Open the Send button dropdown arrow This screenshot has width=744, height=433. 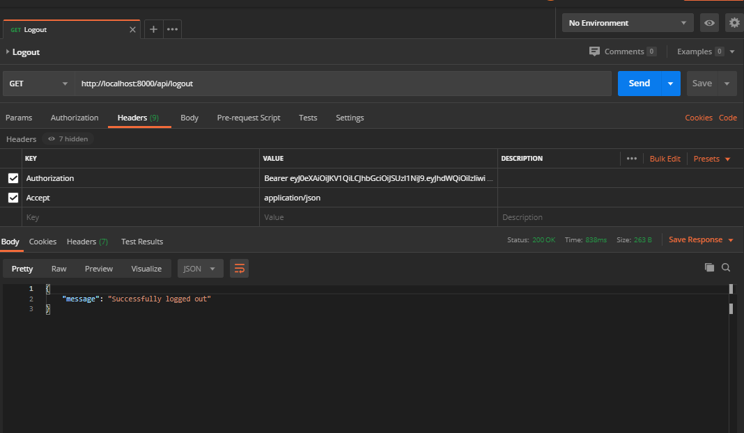[670, 84]
